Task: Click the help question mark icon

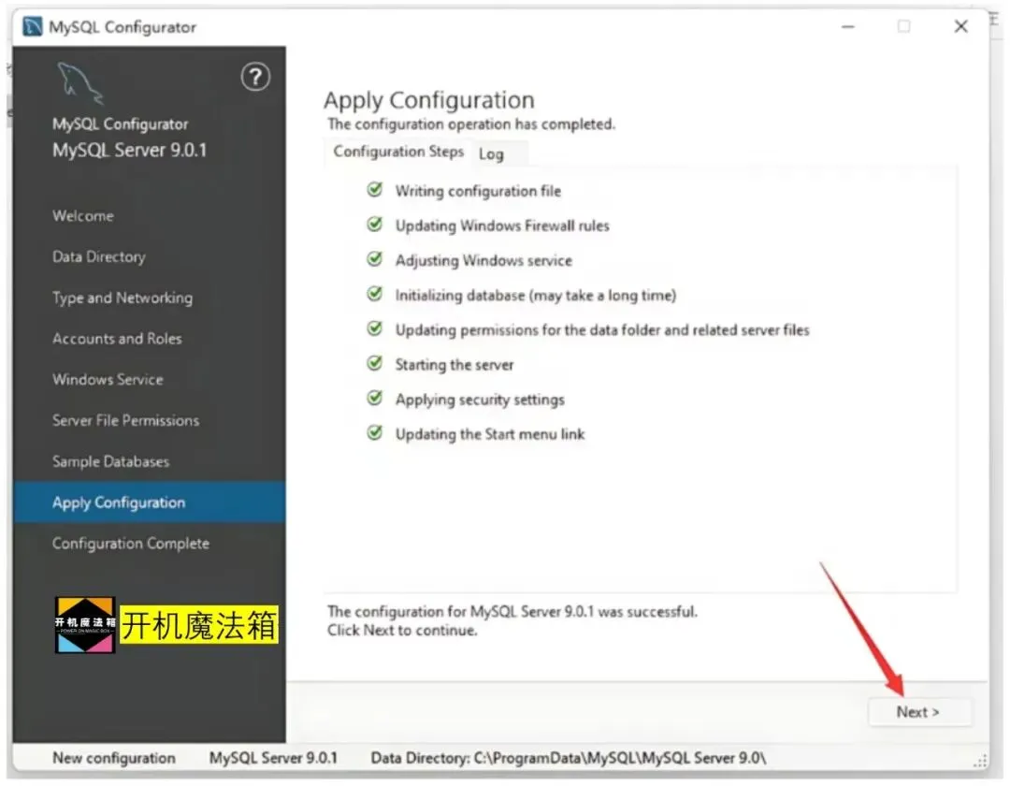Action: [x=255, y=78]
